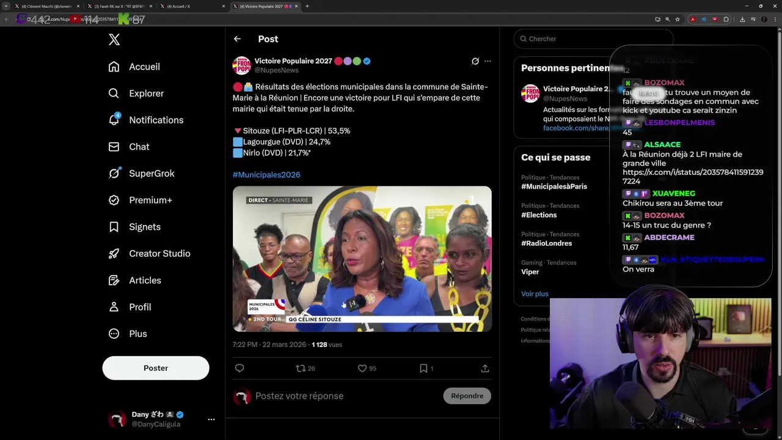Click the Grok explain icon on post
Screen dimensions: 782x440
click(x=475, y=61)
